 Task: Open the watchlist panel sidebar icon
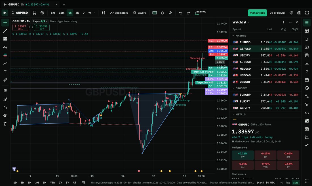[307, 23]
